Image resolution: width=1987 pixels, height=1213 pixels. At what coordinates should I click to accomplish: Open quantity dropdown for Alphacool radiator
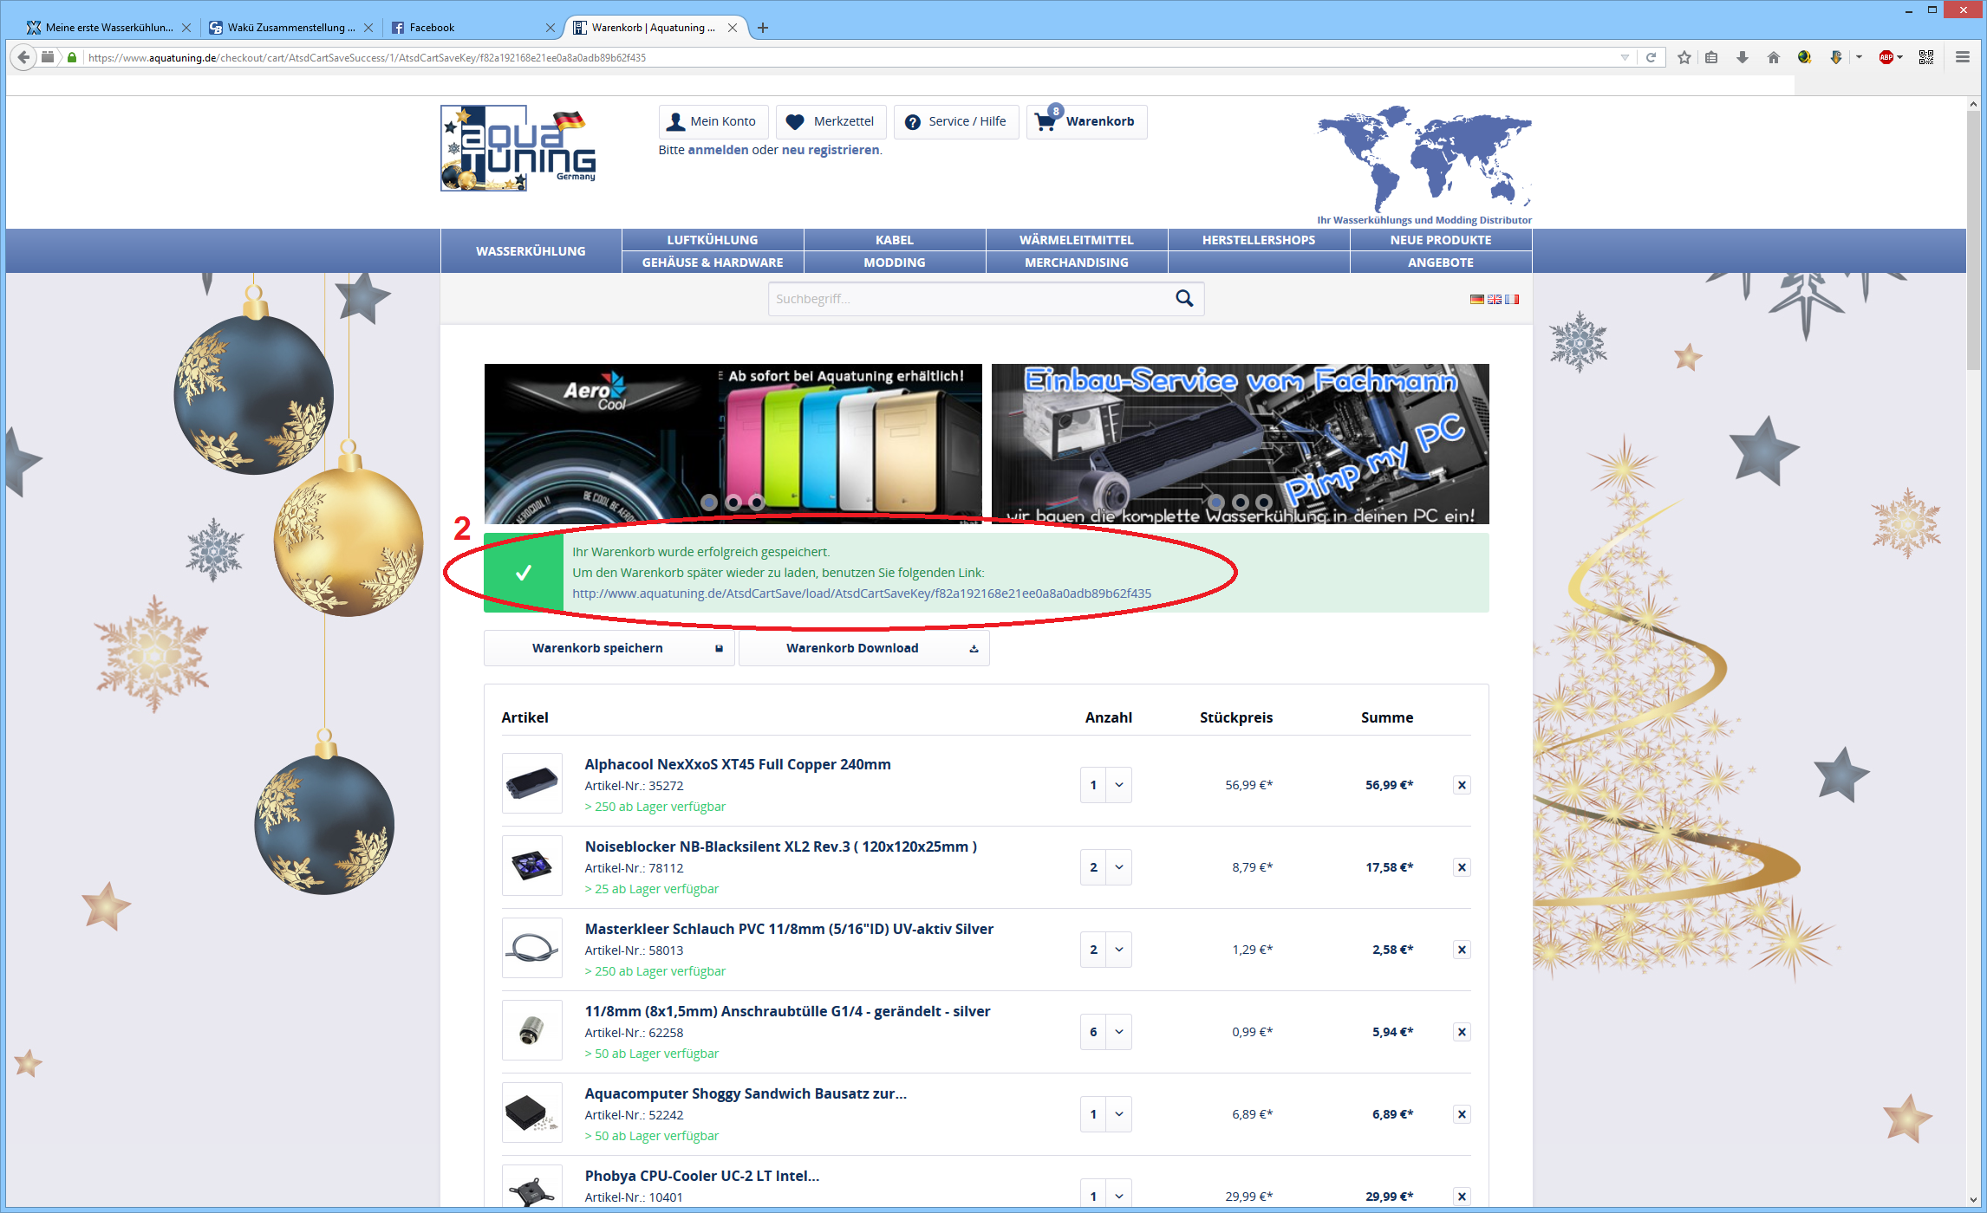[1118, 785]
